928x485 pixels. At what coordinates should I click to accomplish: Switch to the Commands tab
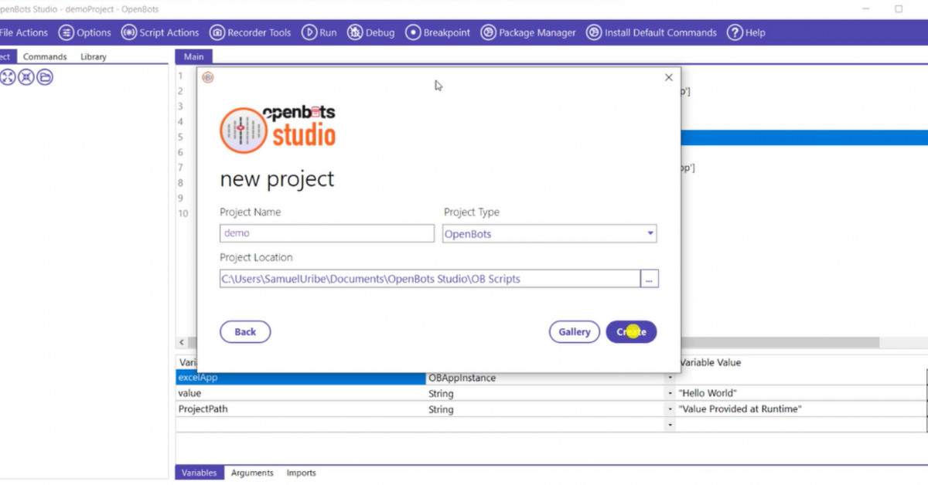click(x=45, y=56)
